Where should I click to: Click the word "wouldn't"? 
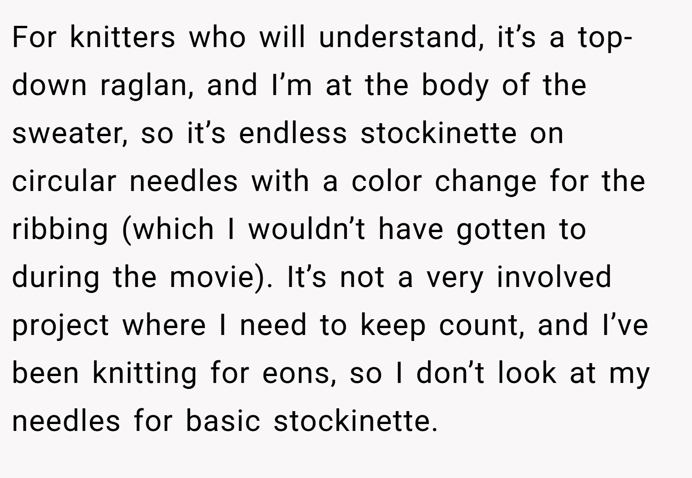click(307, 228)
